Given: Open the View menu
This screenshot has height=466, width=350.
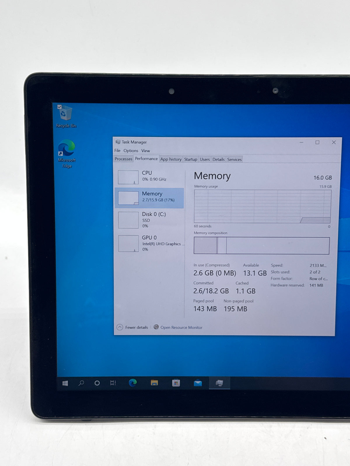Looking at the screenshot, I should click(146, 151).
